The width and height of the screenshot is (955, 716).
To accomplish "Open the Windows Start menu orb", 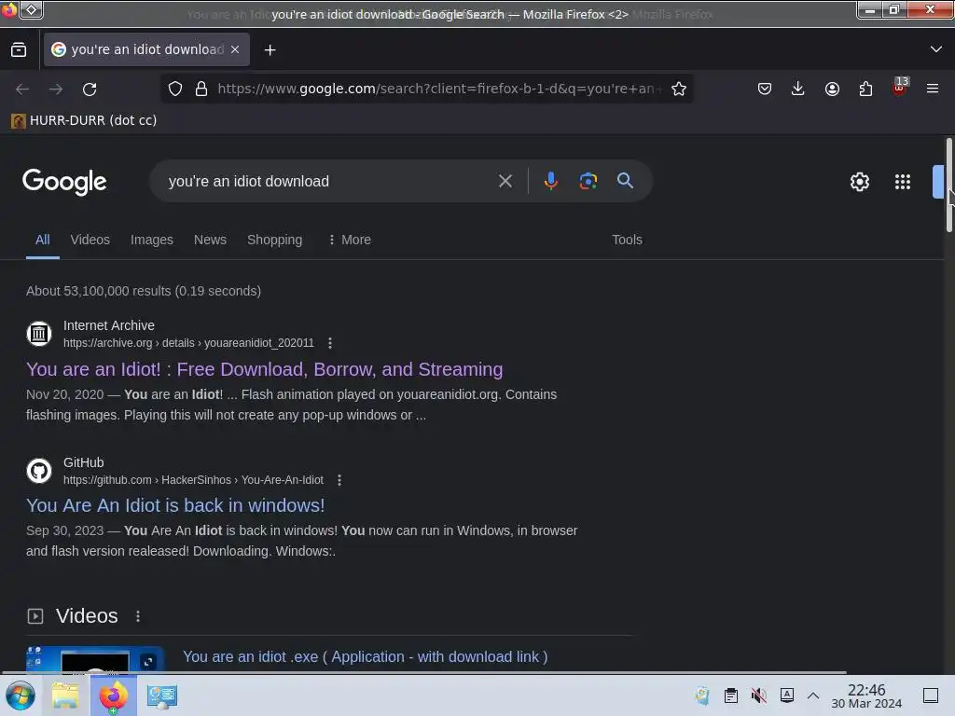I will coord(21,695).
